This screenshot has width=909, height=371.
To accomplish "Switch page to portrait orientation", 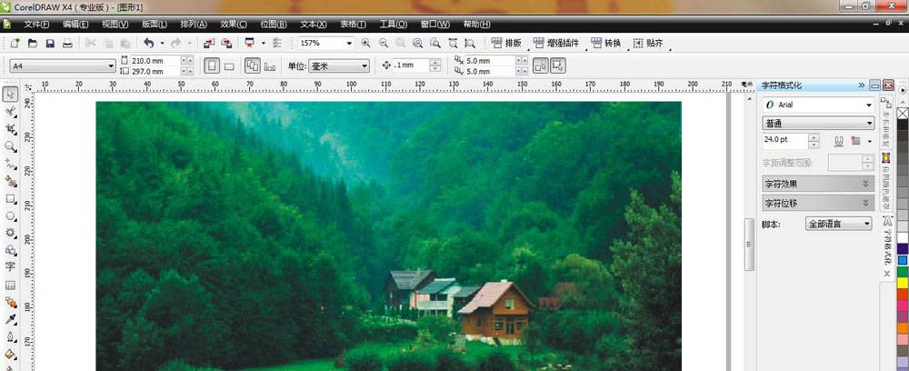I will [x=212, y=65].
